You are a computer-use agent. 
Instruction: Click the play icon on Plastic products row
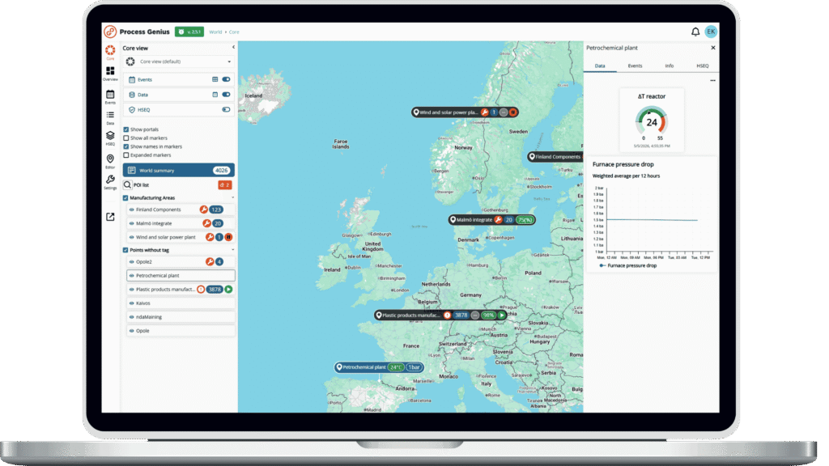(x=228, y=290)
